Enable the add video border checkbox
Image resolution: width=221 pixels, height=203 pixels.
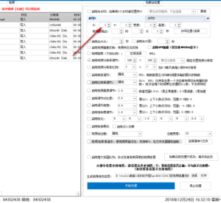coord(89,134)
